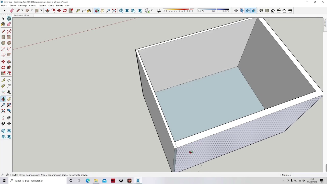Click the blue floor face of the box
Viewport: 327px width, 184px height.
click(x=209, y=105)
